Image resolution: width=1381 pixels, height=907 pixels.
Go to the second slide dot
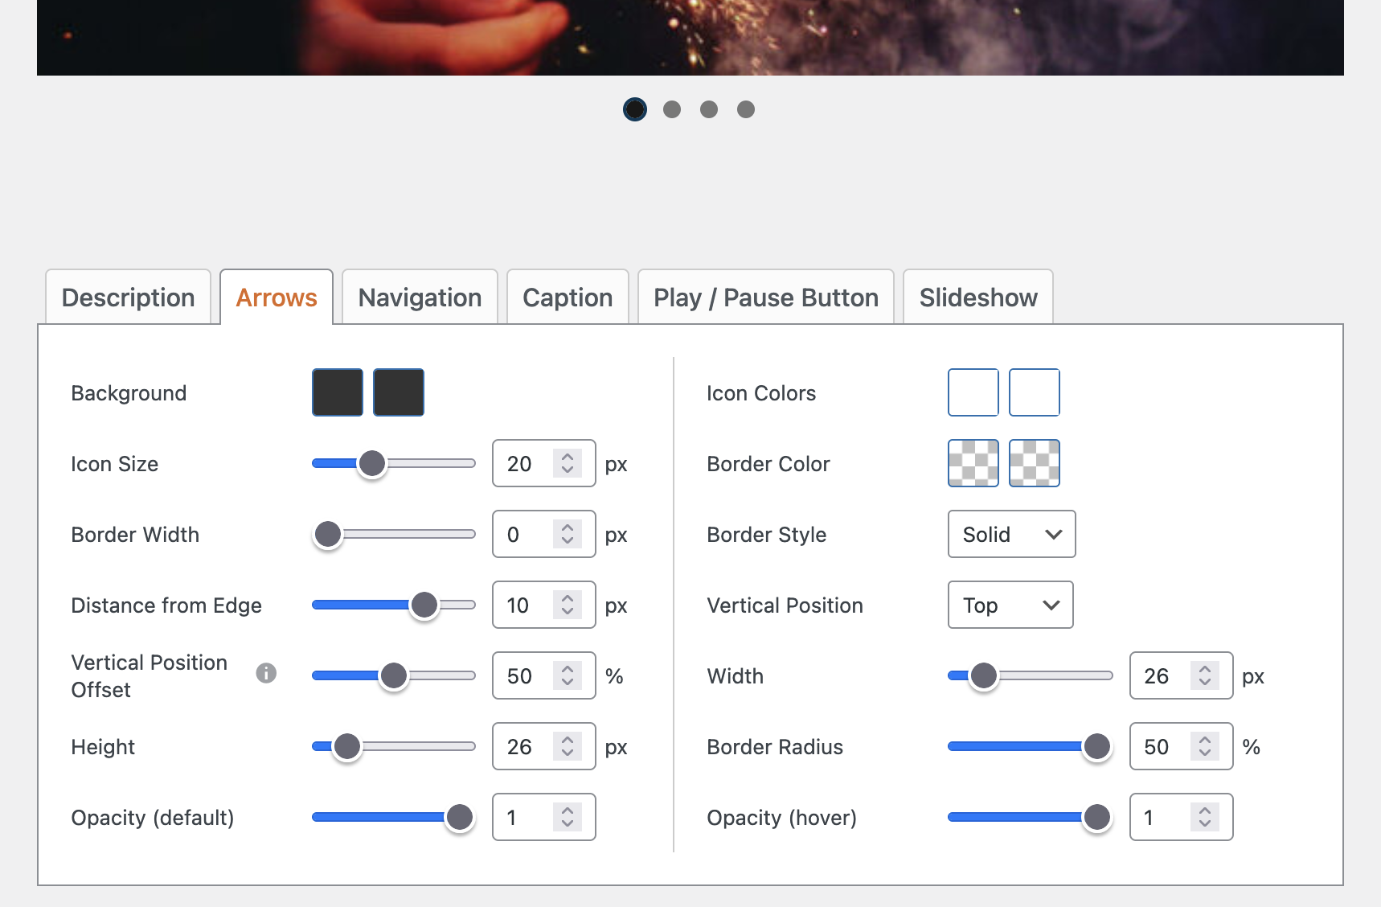[672, 109]
